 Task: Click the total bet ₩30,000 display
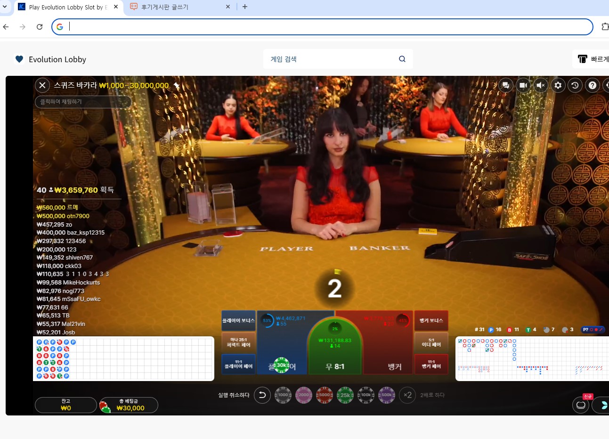(129, 405)
